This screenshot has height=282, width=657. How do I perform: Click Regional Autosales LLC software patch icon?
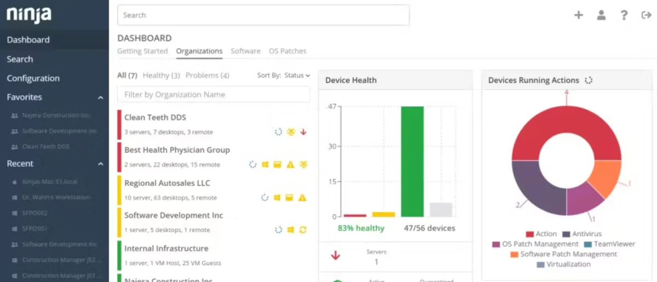click(290, 197)
